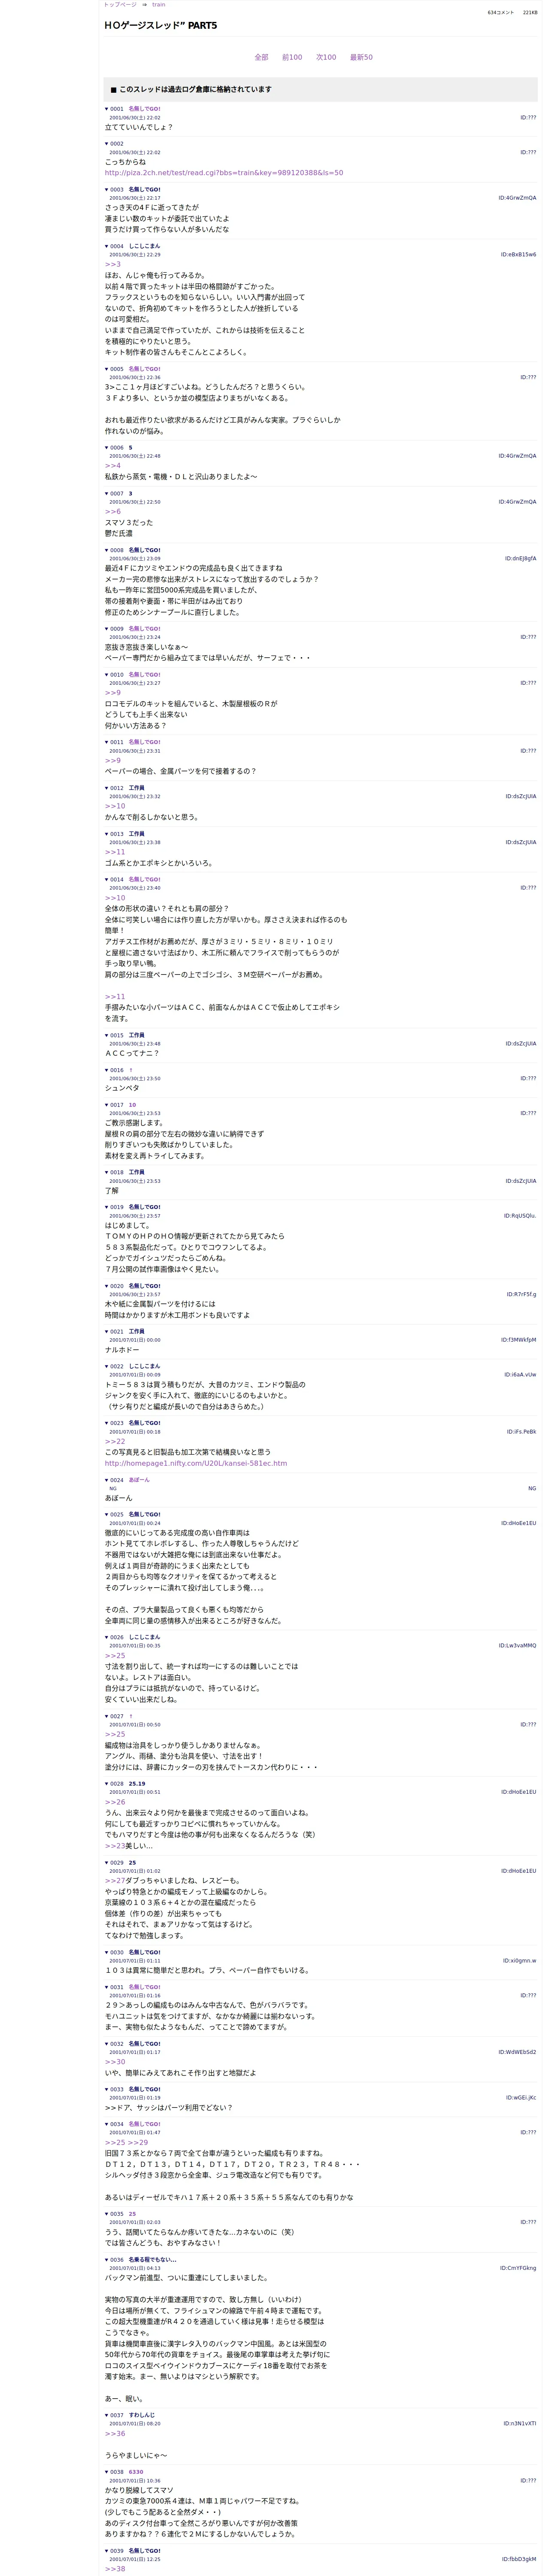Follow the >>26 anchor in post 0028
Viewport: 551px width, 2576px height.
click(115, 1802)
